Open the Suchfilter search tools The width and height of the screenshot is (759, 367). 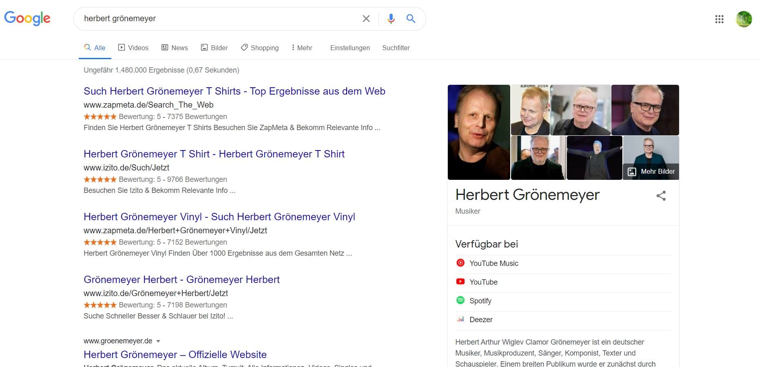point(396,48)
